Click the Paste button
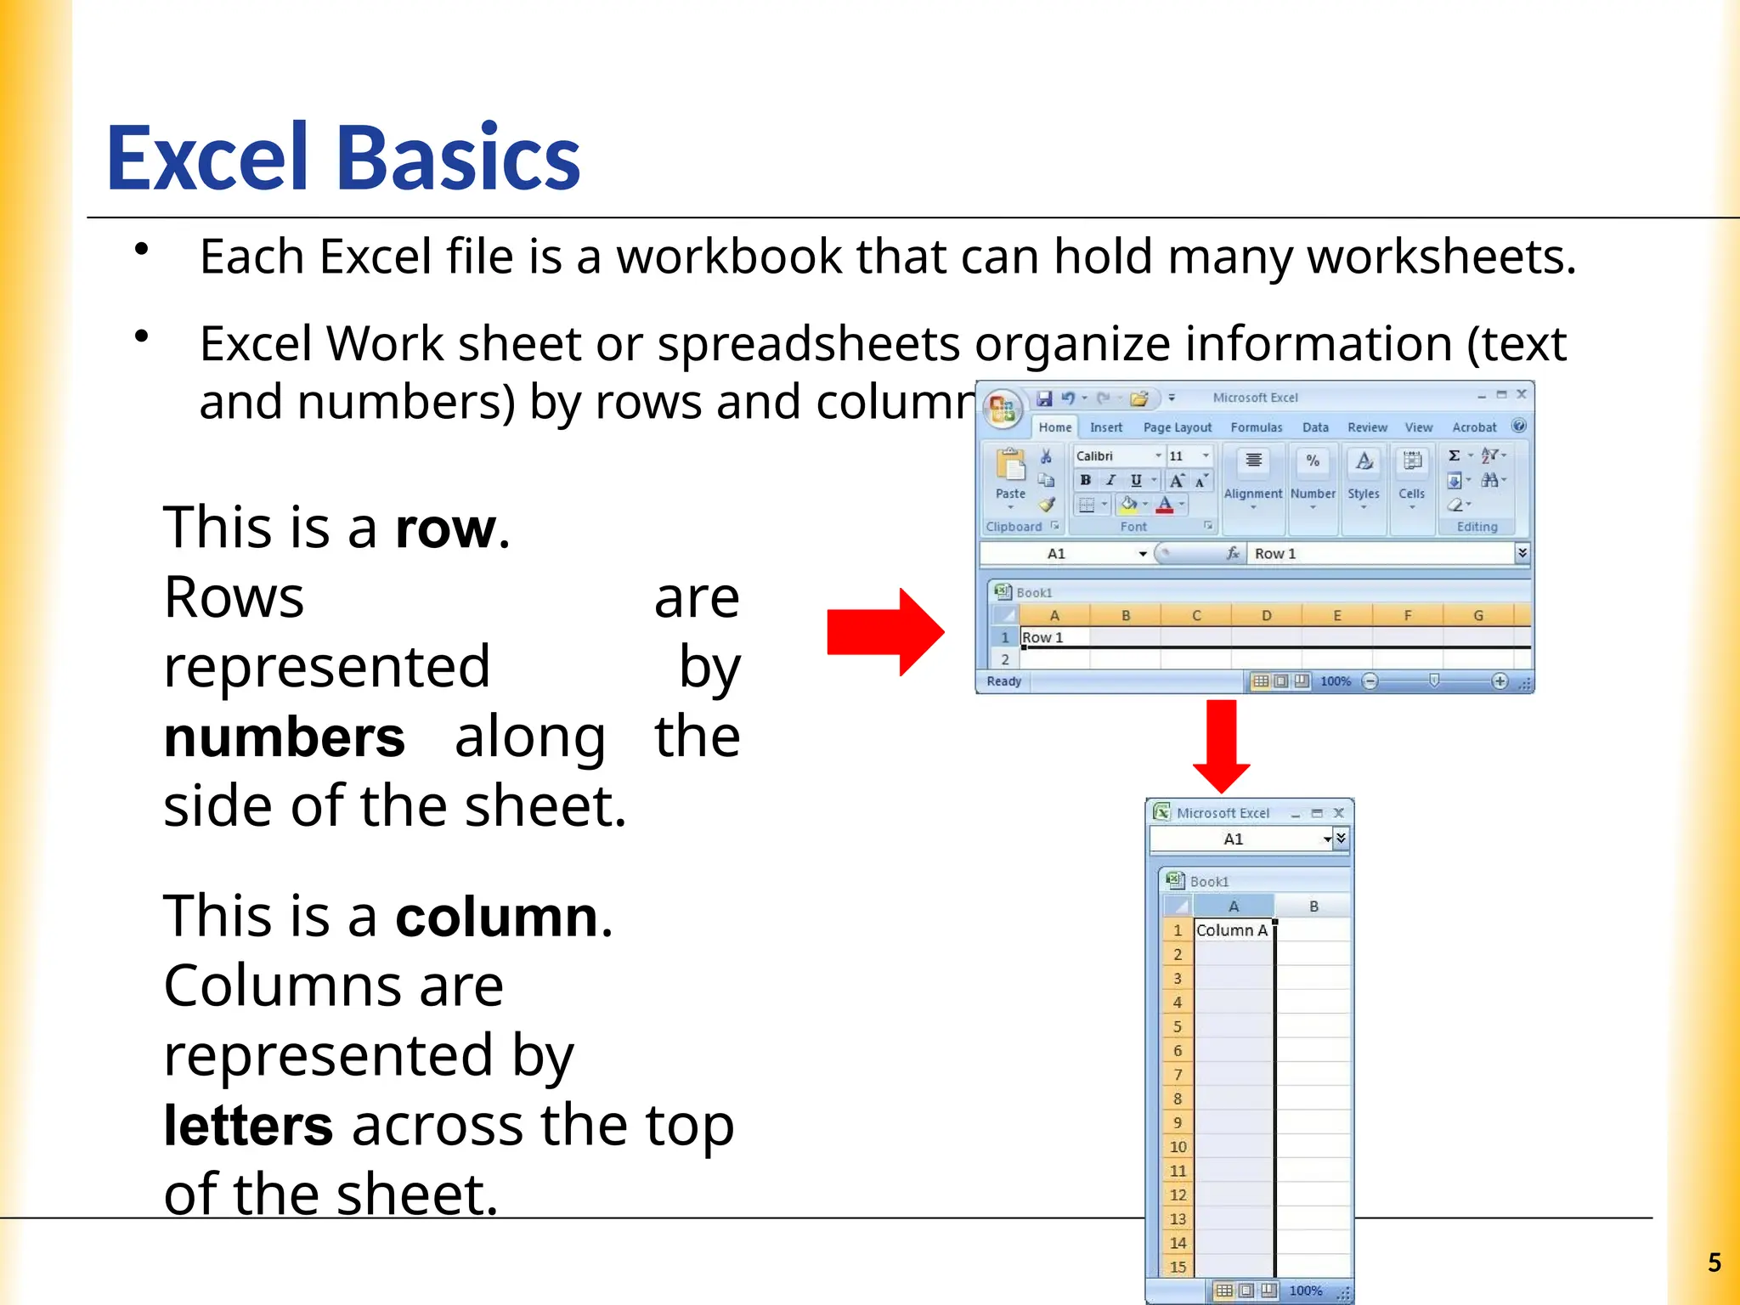 1010,474
